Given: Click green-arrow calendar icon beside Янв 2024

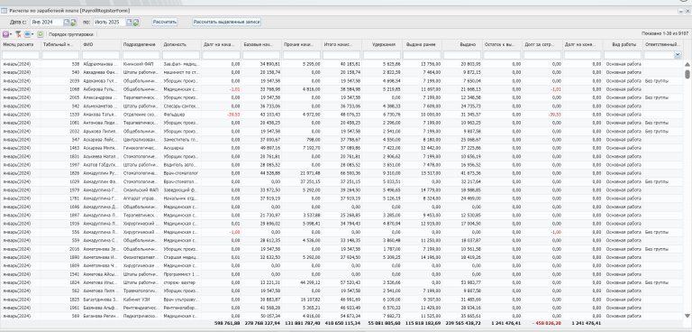Looking at the screenshot, I should tap(73, 22).
